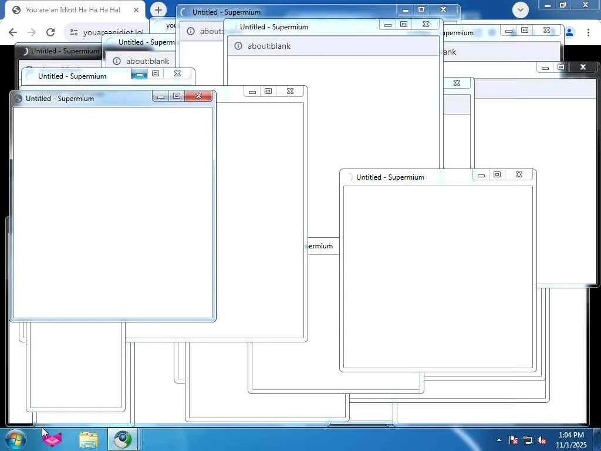Close the popup with the highlighted minimize button

[x=177, y=73]
